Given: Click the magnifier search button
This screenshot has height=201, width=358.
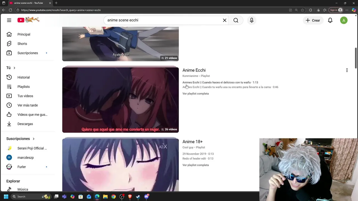Looking at the screenshot, I should click(x=236, y=20).
